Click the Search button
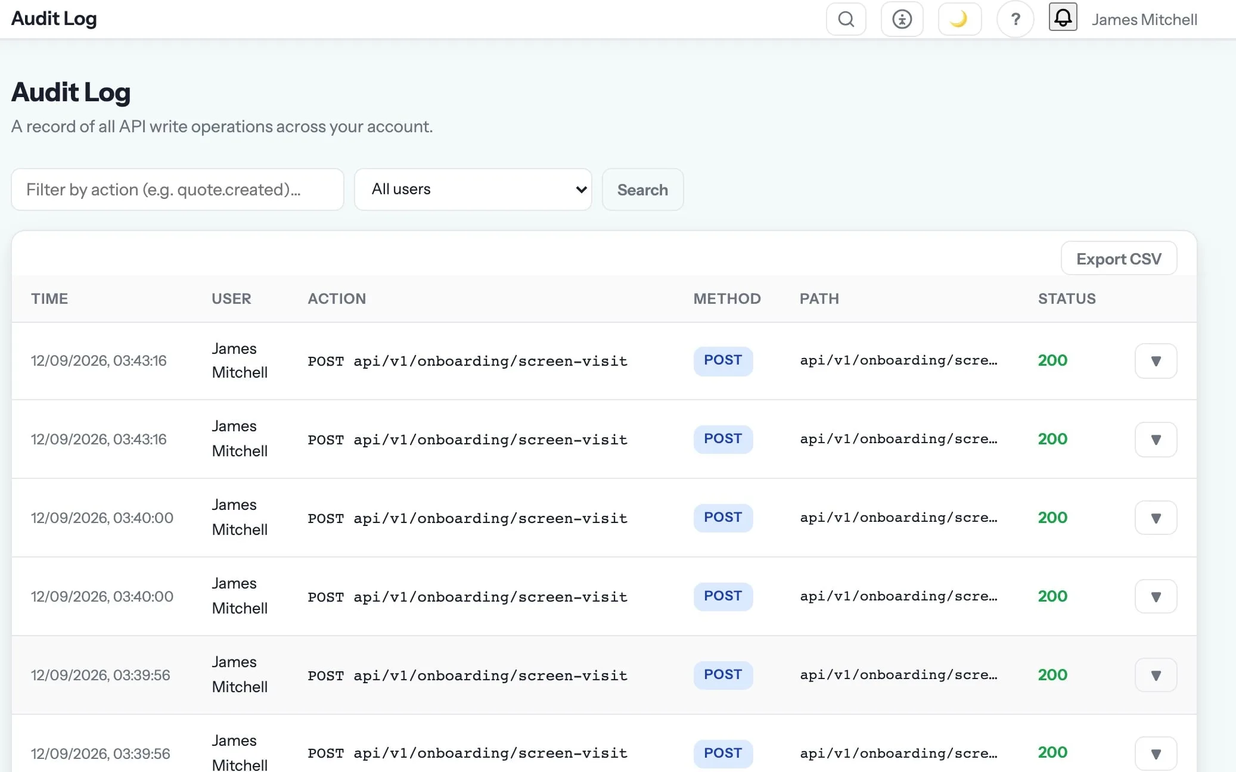This screenshot has height=772, width=1236. tap(642, 189)
